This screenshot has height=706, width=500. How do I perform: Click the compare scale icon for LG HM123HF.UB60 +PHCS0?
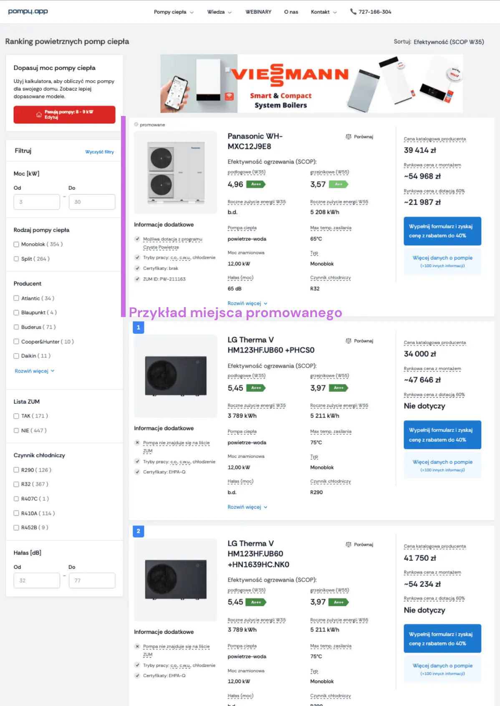348,341
